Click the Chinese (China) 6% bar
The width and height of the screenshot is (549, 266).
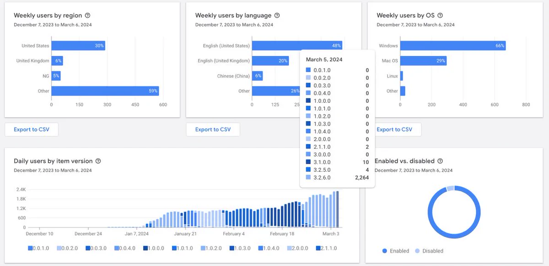257,76
